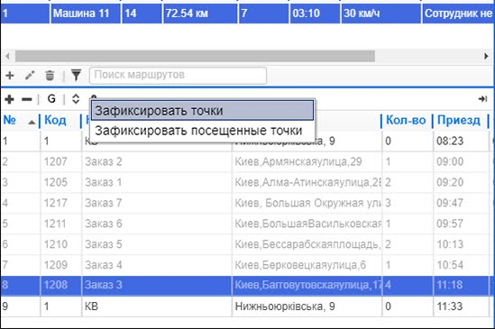
Task: Click arrival time '08:23'
Action: 450,141
